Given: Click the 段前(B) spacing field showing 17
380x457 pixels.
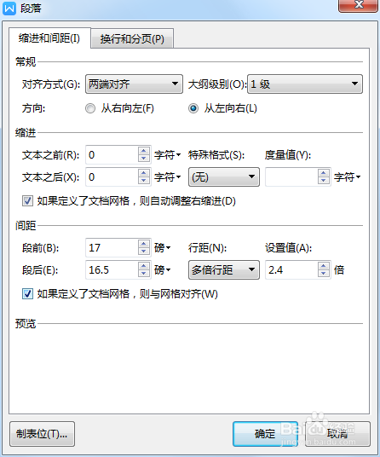Looking at the screenshot, I should [x=112, y=248].
